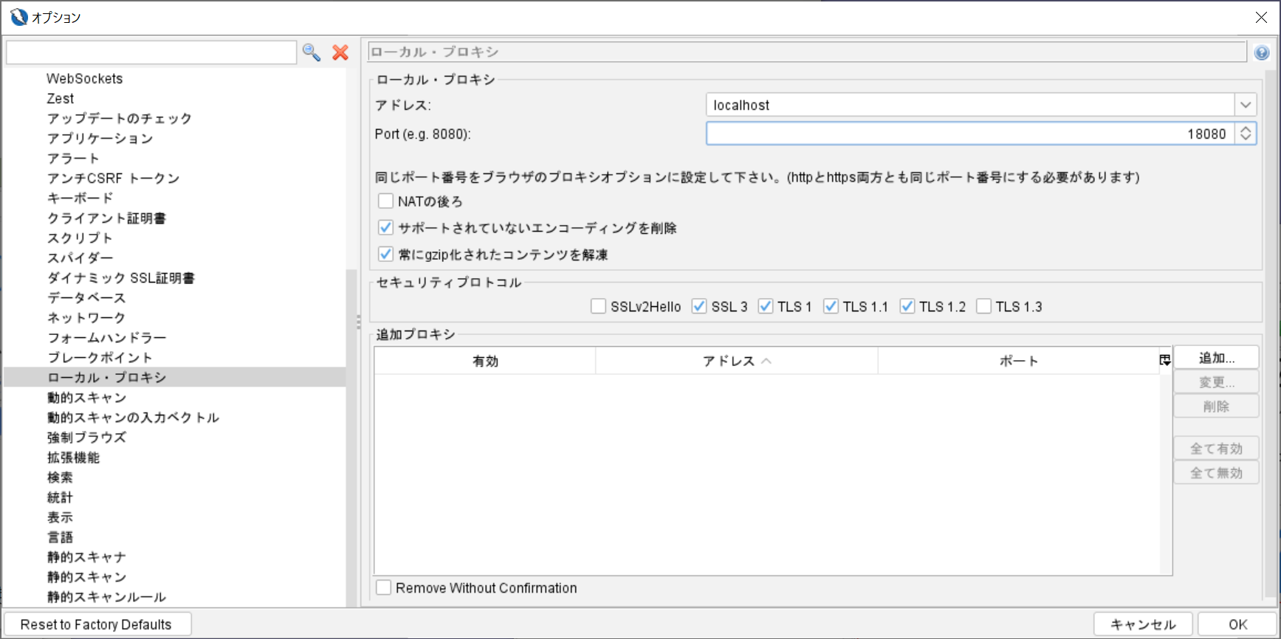1281x639 pixels.
Task: Click the ポート column header
Action: pyautogui.click(x=1018, y=361)
